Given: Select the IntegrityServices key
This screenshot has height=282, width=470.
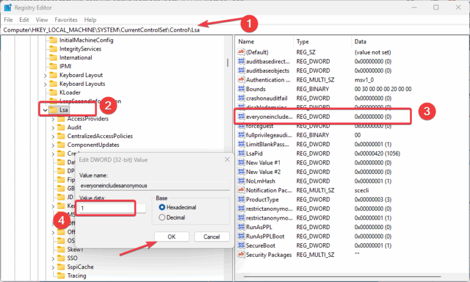Looking at the screenshot, I should click(x=80, y=49).
